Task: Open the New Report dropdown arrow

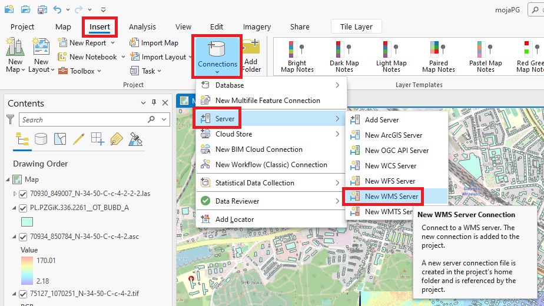Action: 111,43
